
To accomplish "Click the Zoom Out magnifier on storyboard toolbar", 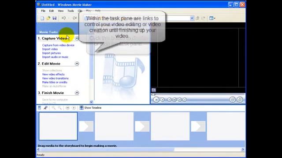I will pos(59,108).
